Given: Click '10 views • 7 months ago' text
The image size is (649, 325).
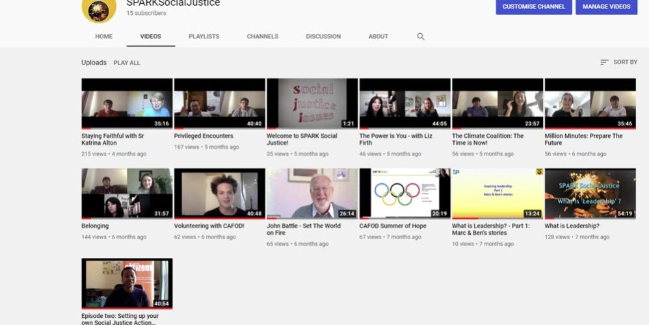Looking at the screenshot, I should pyautogui.click(x=483, y=244).
